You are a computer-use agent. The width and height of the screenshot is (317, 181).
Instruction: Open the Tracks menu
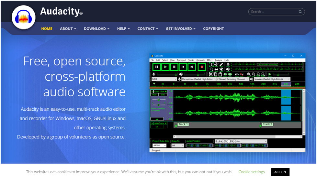click(x=191, y=60)
